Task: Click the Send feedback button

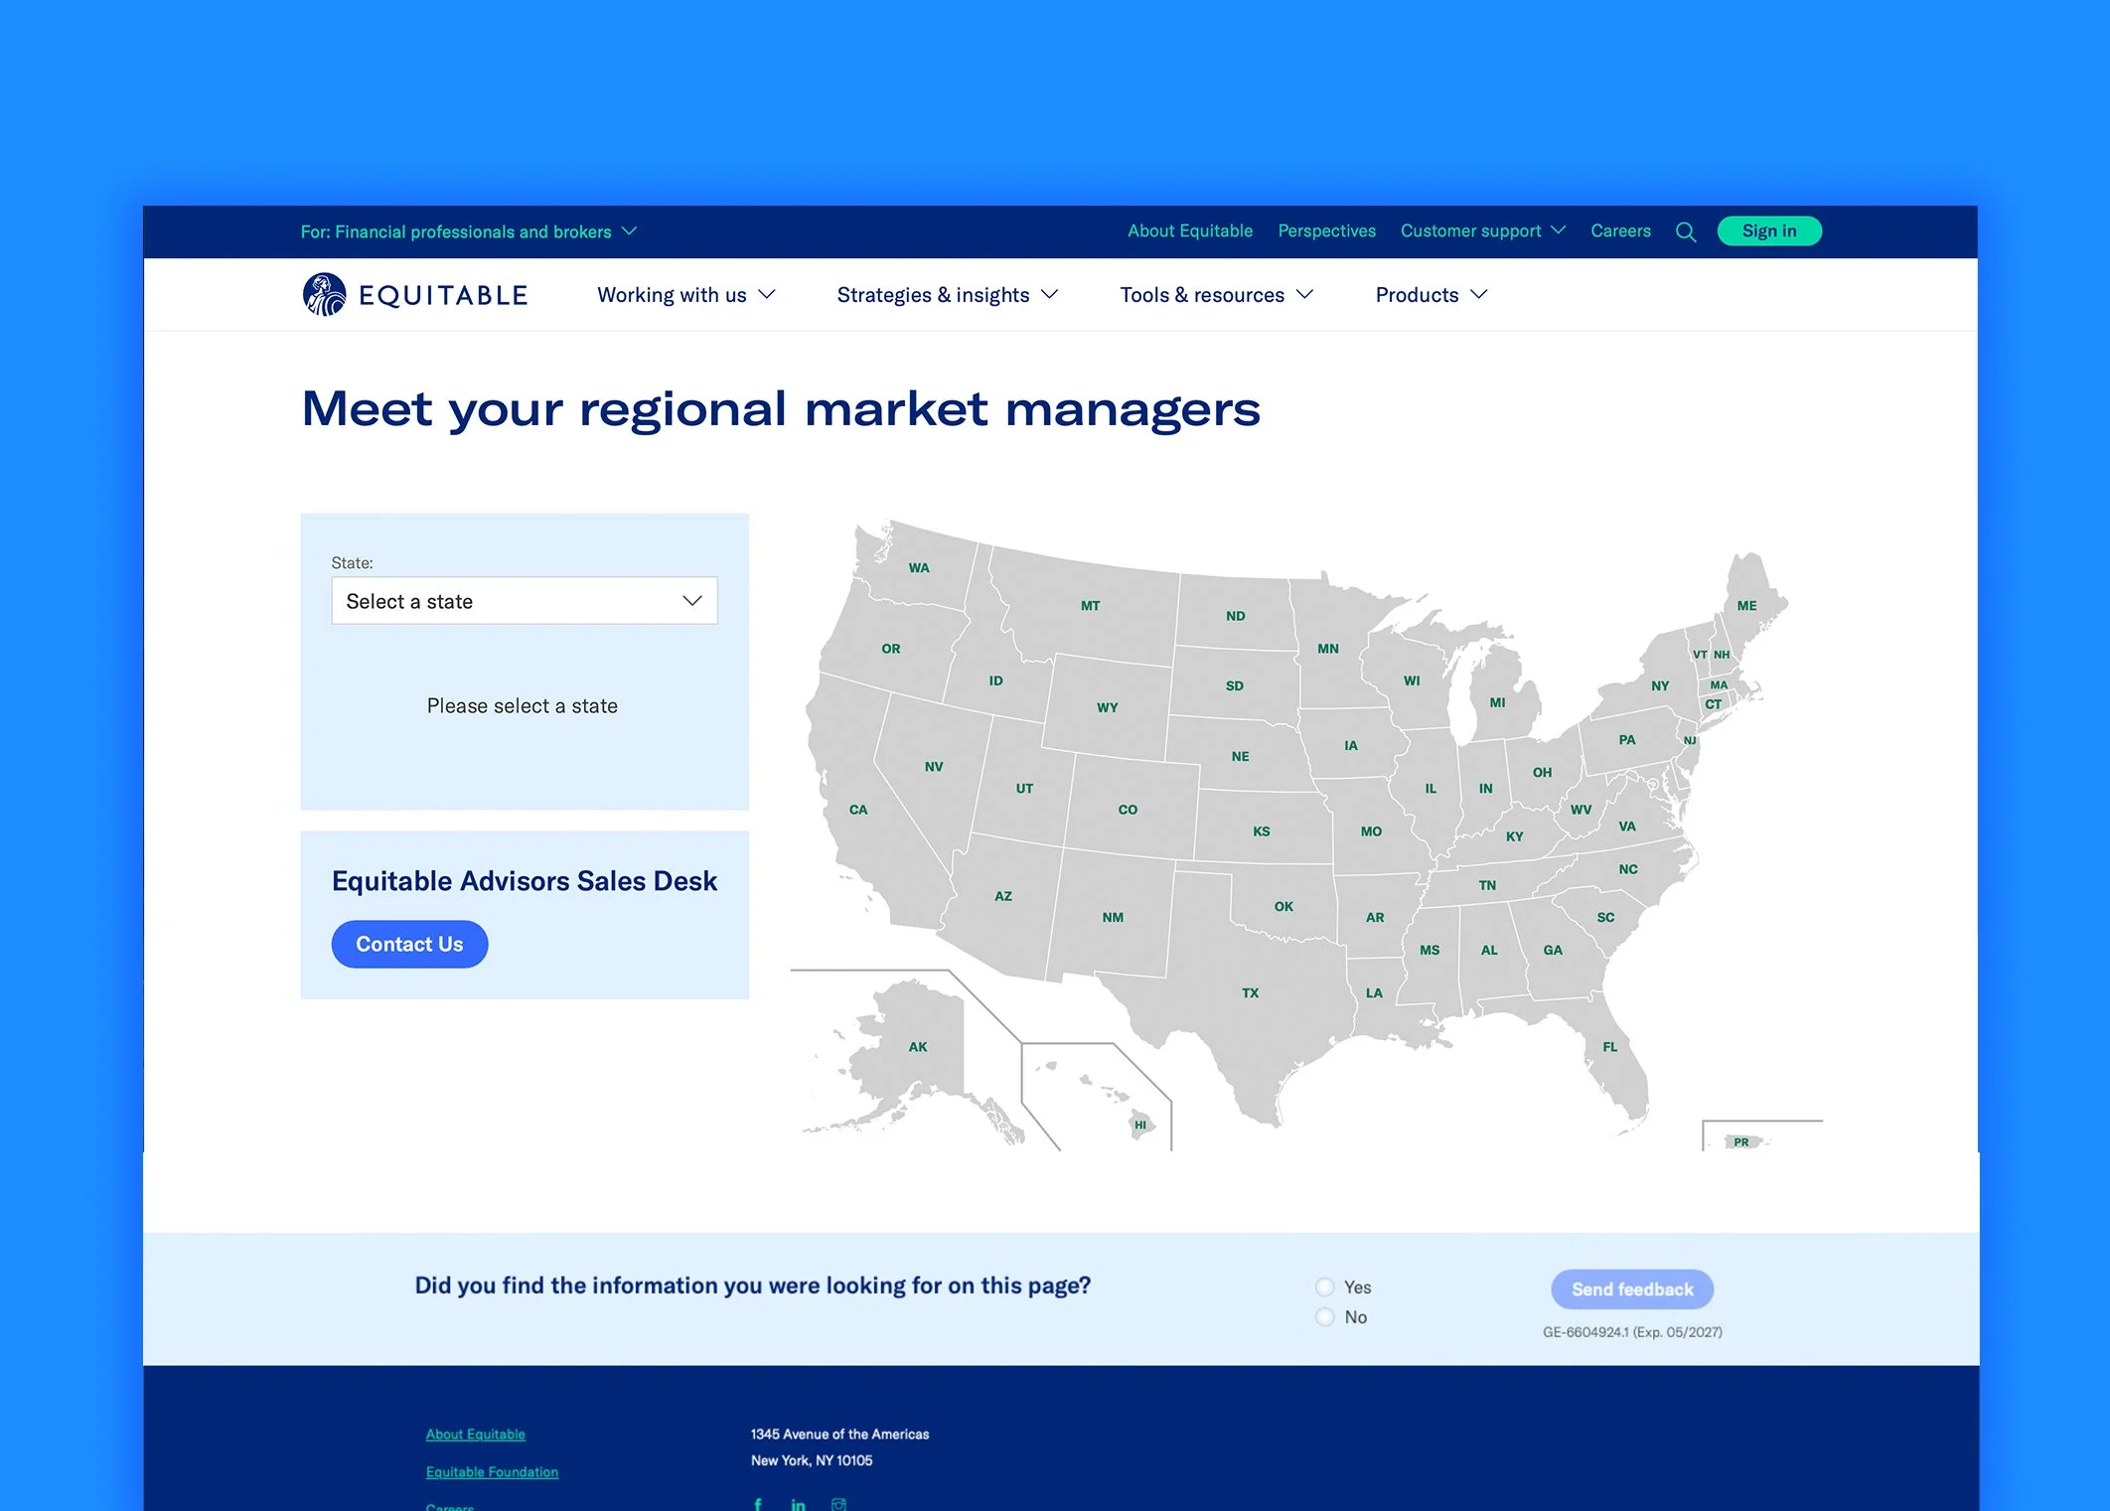Action: (1631, 1289)
